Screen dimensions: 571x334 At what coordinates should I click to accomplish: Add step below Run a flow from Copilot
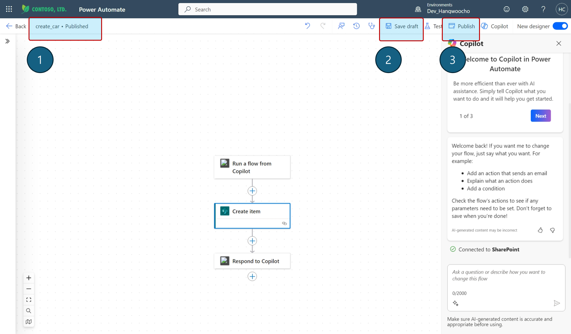pos(252,191)
